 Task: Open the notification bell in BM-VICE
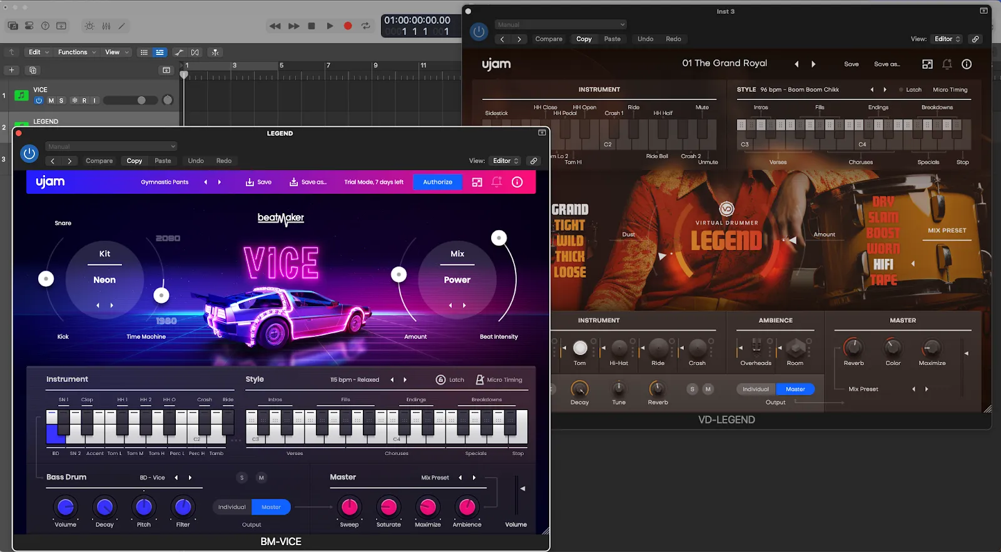(x=497, y=182)
